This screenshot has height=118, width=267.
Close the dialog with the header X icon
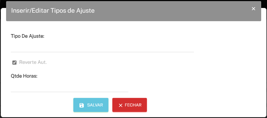(253, 9)
